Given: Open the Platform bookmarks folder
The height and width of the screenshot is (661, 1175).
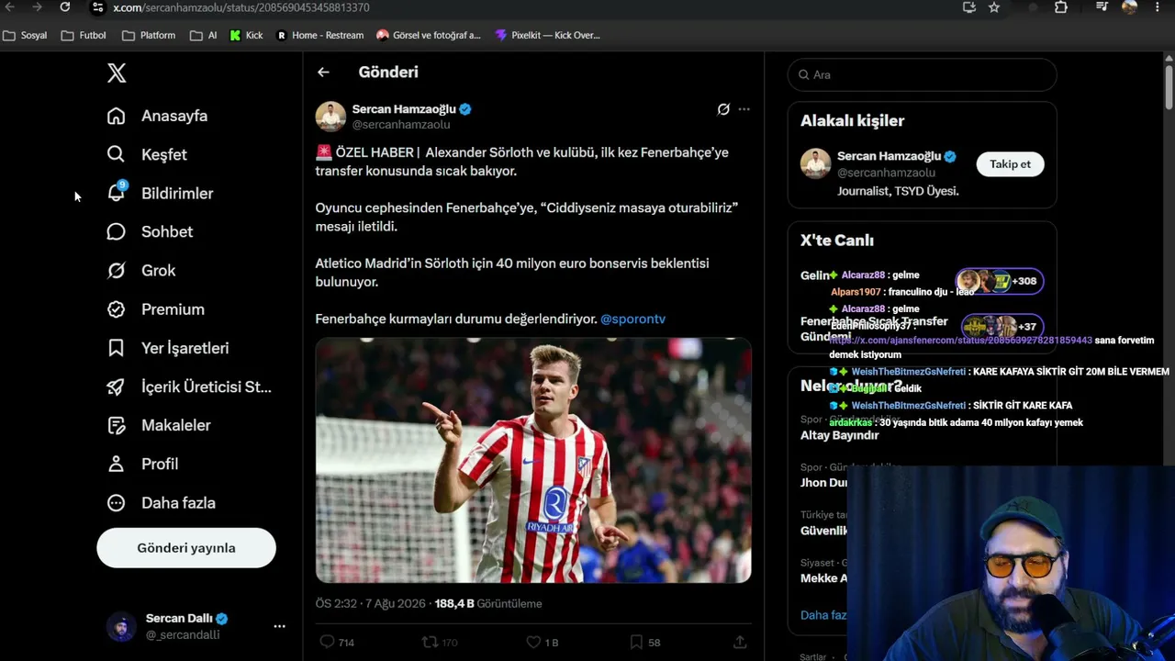Looking at the screenshot, I should 149,36.
